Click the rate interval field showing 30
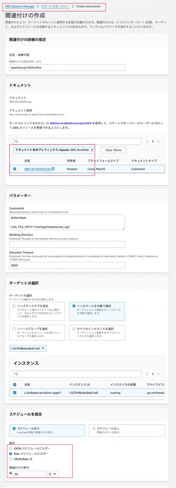 point(29,474)
